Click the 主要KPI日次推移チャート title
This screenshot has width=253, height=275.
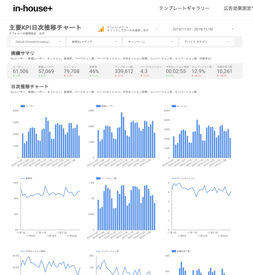click(x=45, y=28)
